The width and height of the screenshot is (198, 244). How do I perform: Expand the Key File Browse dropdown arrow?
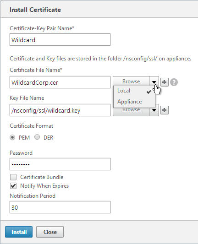pos(154,110)
